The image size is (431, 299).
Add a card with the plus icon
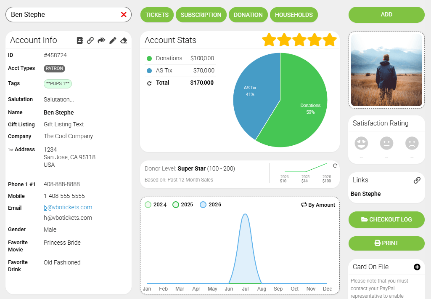417,267
